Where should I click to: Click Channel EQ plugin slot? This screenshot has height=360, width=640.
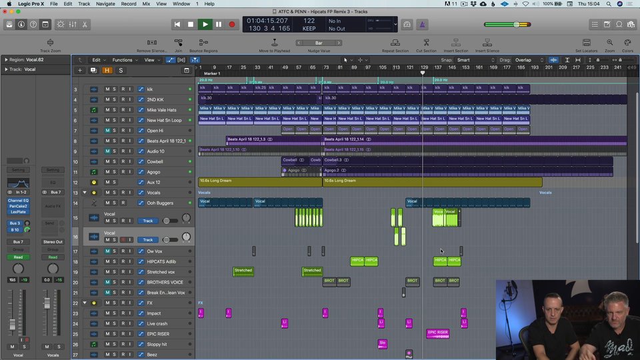pos(18,201)
